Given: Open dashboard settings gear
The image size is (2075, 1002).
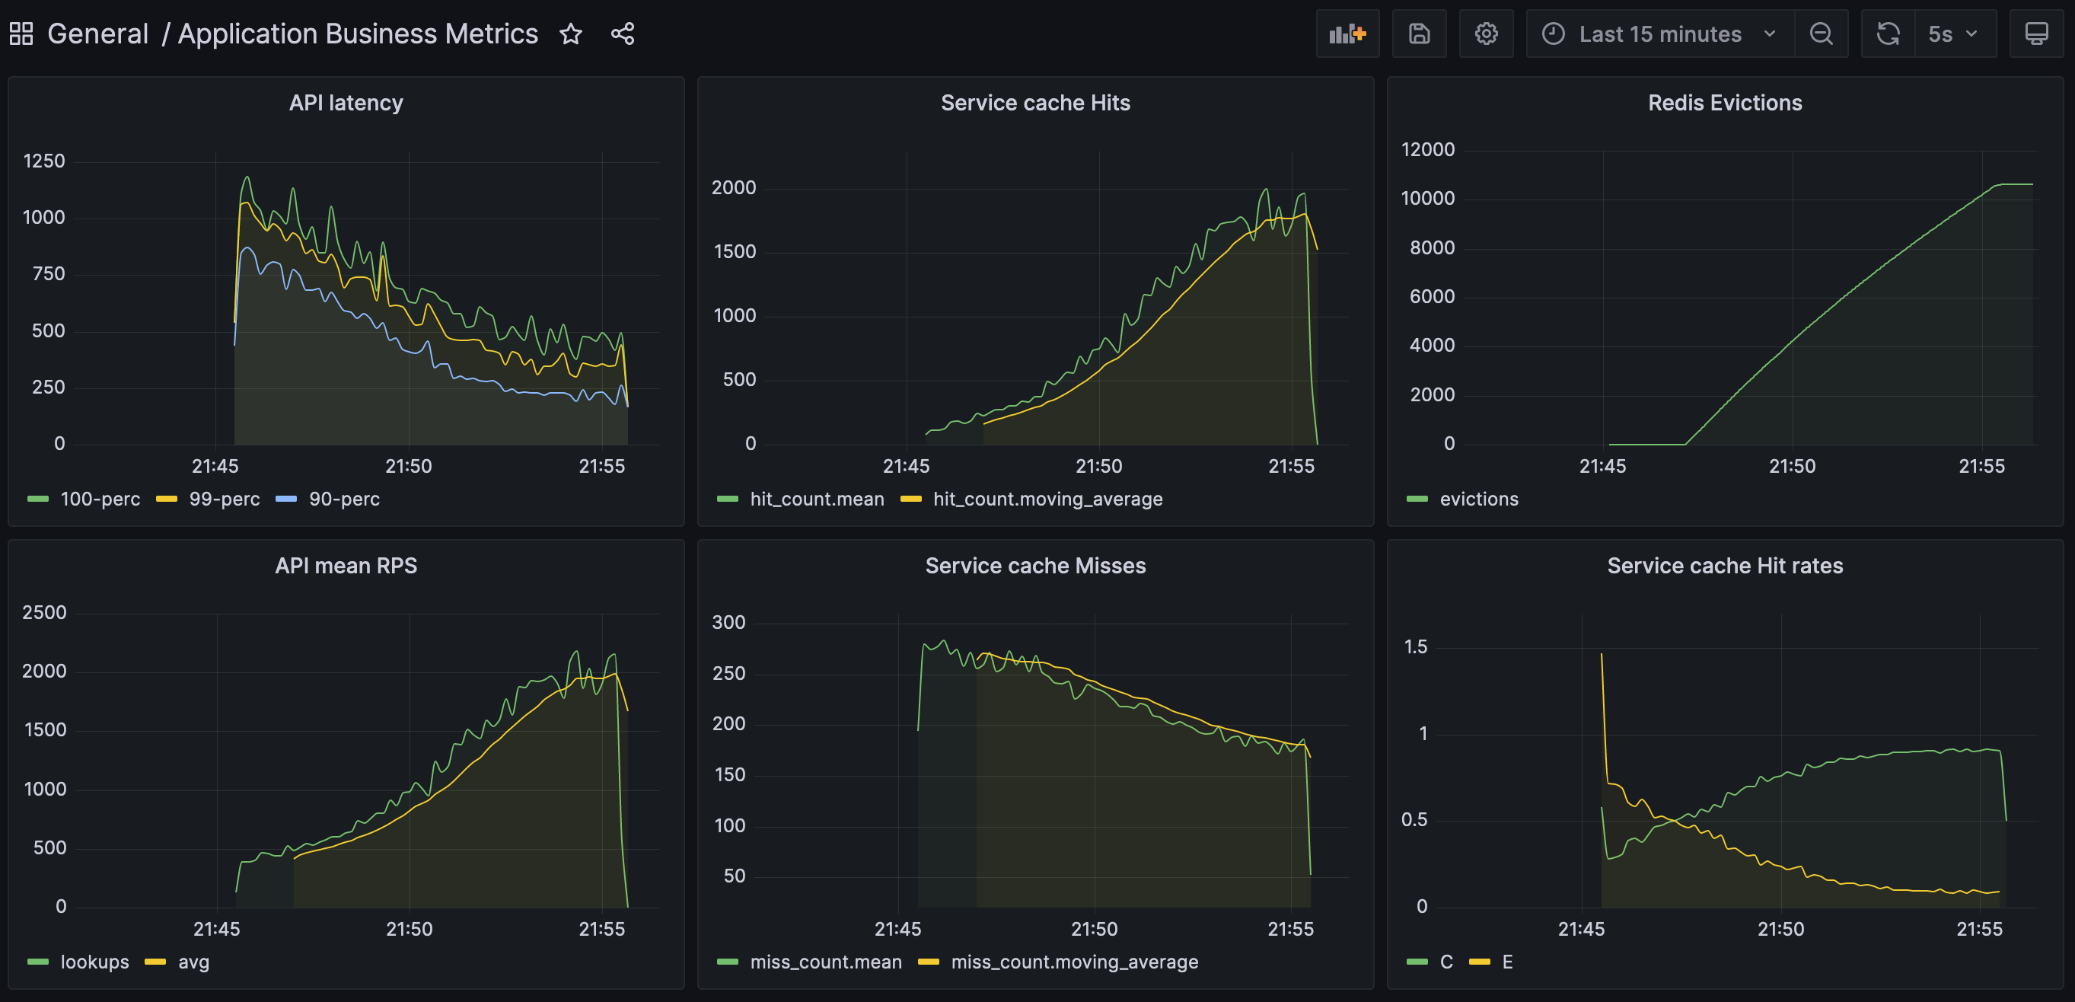Looking at the screenshot, I should click(x=1485, y=34).
